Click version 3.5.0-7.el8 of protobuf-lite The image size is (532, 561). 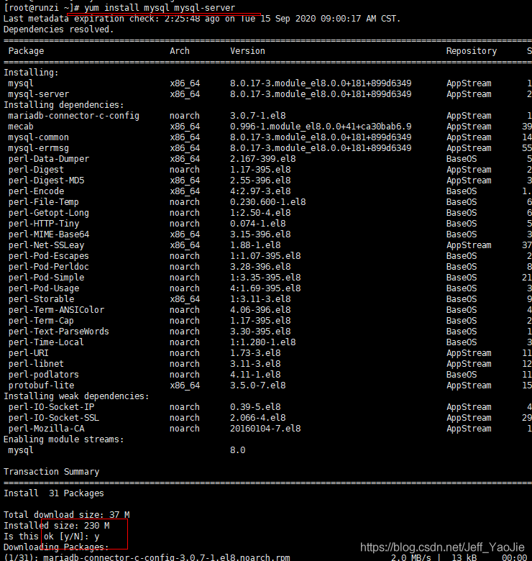[258, 386]
